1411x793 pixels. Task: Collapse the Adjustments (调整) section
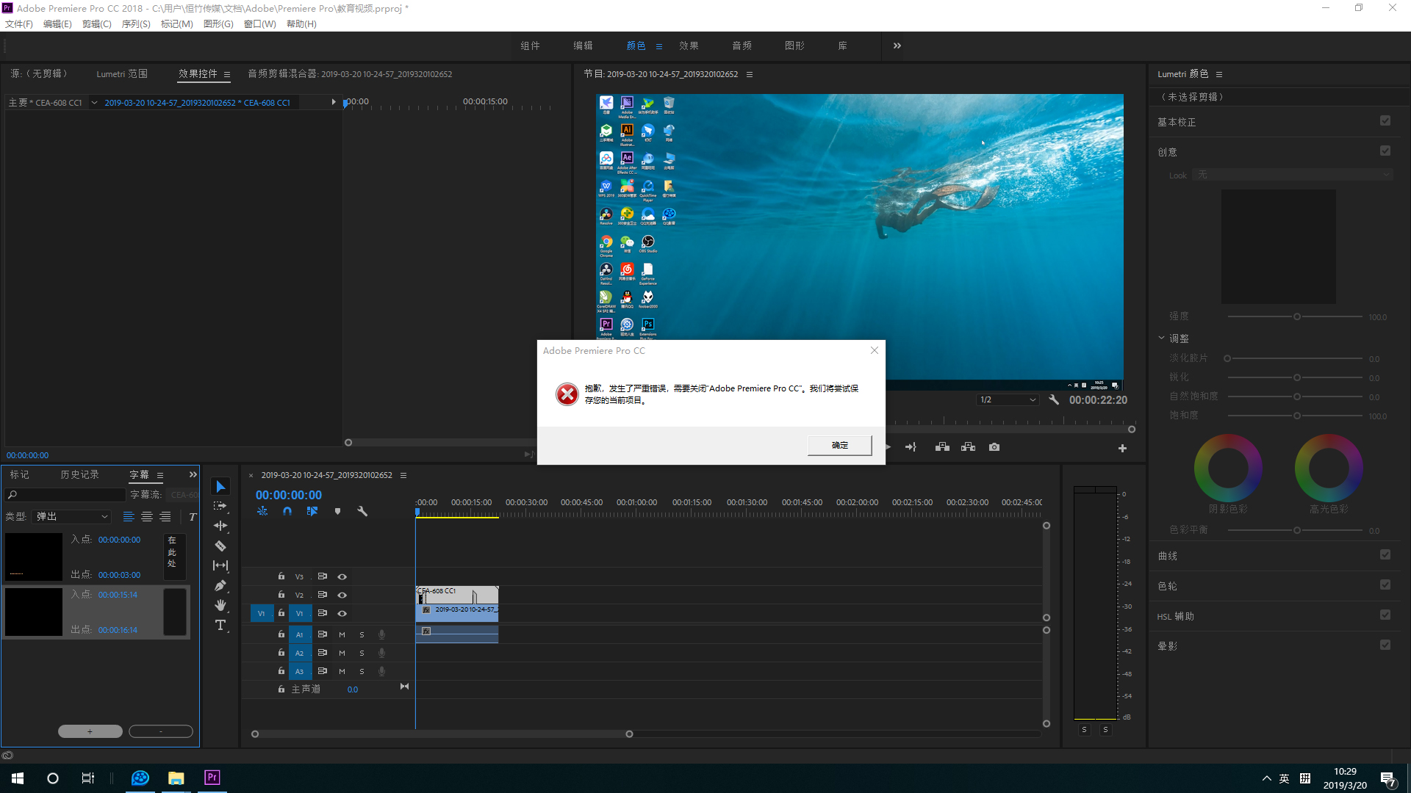[1161, 338]
